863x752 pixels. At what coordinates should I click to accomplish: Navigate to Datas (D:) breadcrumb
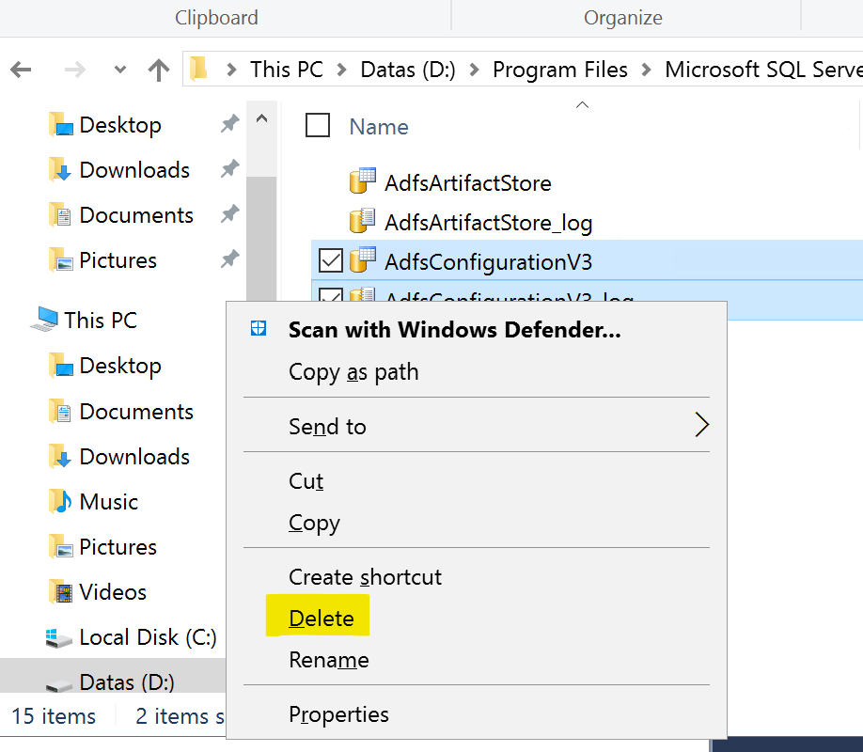point(408,70)
